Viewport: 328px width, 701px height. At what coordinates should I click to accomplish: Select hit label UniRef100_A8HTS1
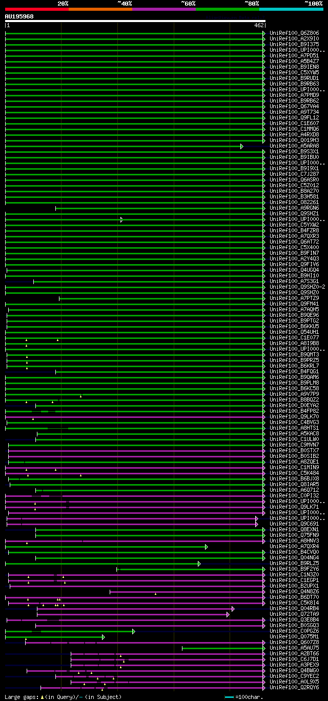(x=294, y=428)
